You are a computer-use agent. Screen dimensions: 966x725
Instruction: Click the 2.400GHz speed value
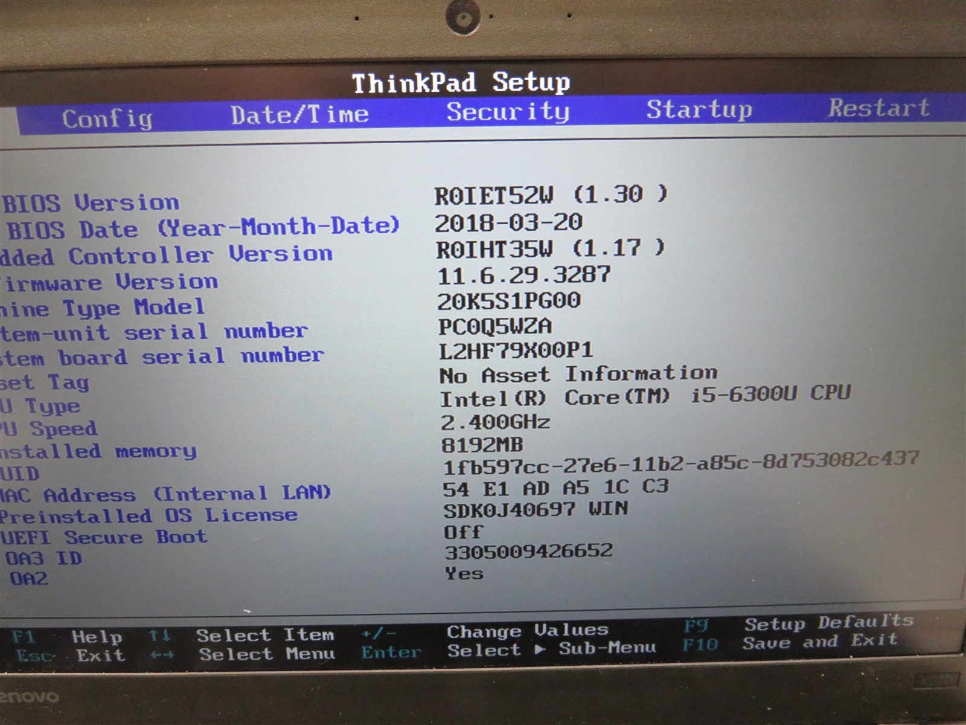[x=495, y=421]
